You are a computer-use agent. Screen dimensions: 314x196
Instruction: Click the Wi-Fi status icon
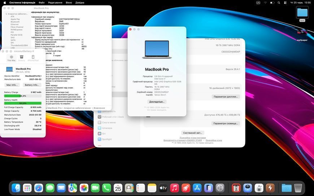pos(265,3)
